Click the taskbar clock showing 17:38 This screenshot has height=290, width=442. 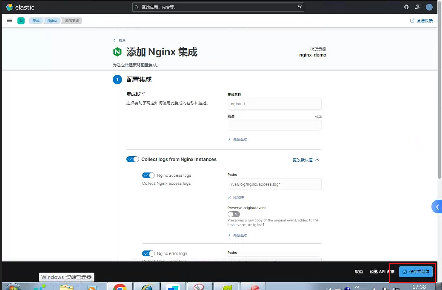[419, 287]
